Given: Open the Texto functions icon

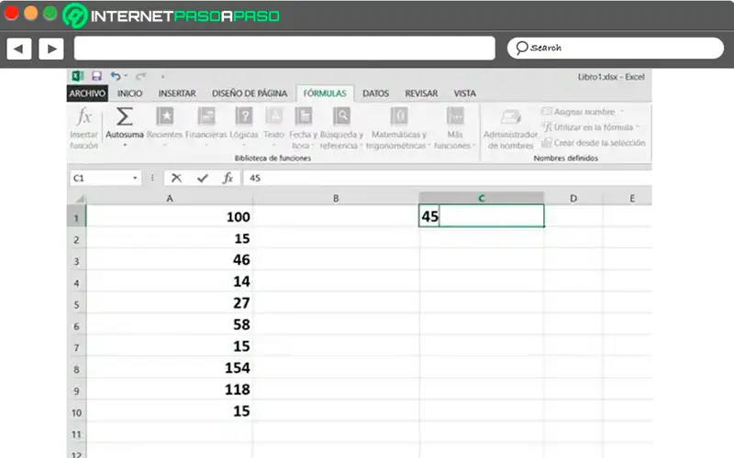Looking at the screenshot, I should [273, 116].
